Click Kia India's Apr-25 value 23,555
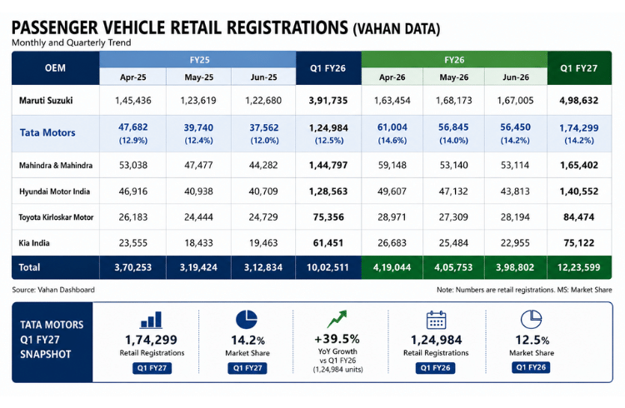 (133, 243)
